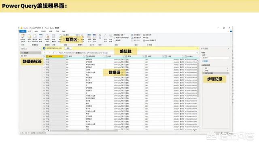Switch to the 帮助 Help tab

64,31
